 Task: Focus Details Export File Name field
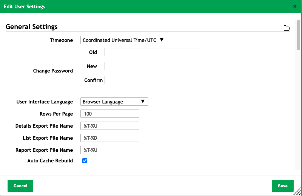click(110, 126)
